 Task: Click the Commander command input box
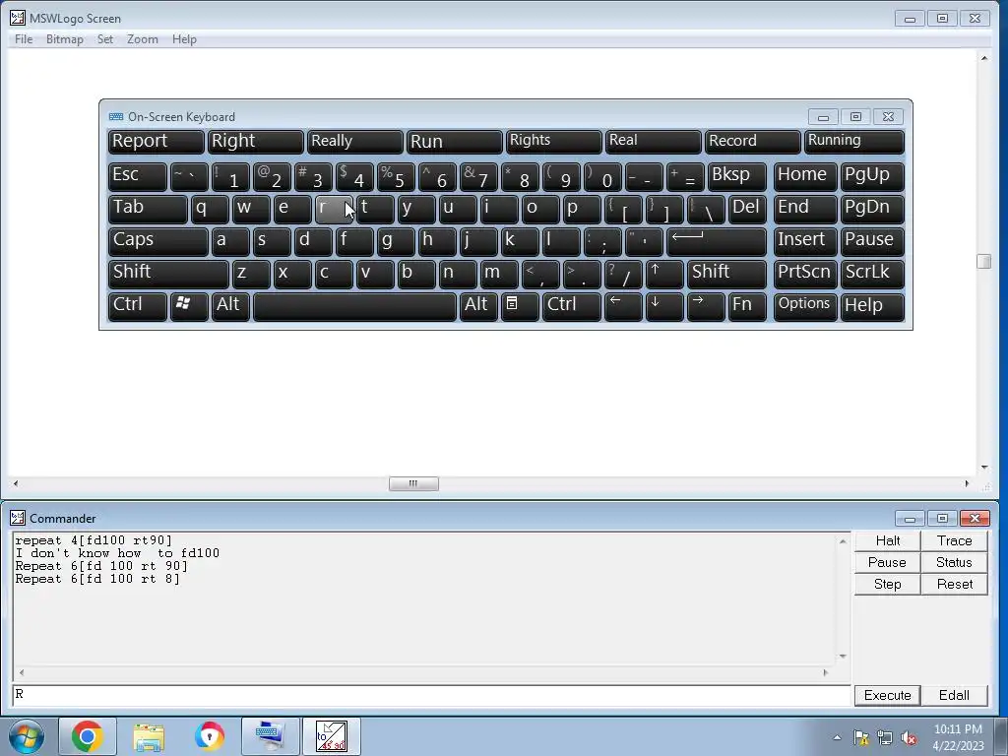click(x=431, y=695)
